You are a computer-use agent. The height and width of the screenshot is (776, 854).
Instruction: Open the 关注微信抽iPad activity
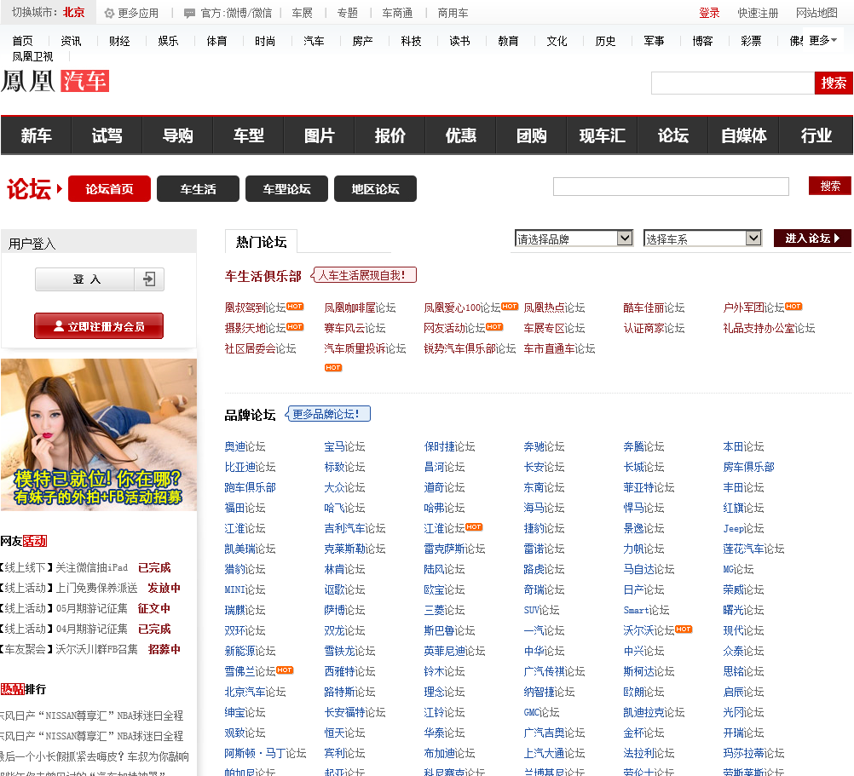91,567
